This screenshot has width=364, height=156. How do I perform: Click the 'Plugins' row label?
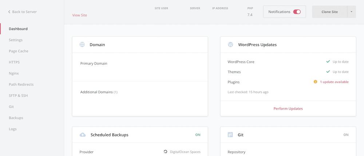coord(234,82)
